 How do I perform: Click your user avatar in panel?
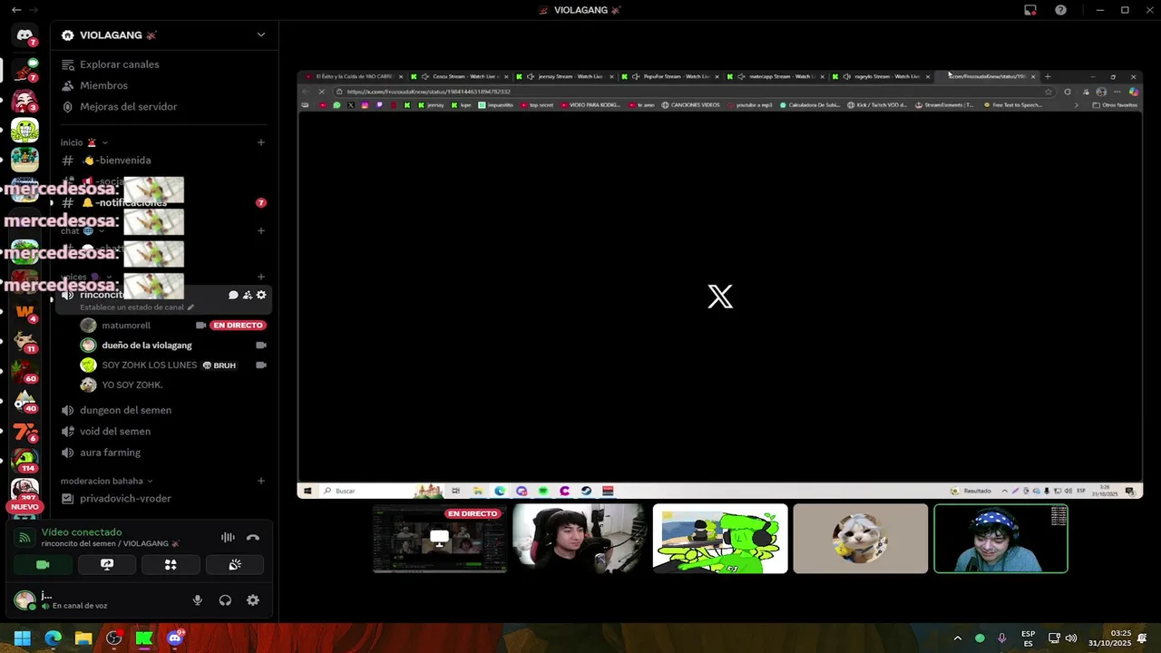pos(24,599)
